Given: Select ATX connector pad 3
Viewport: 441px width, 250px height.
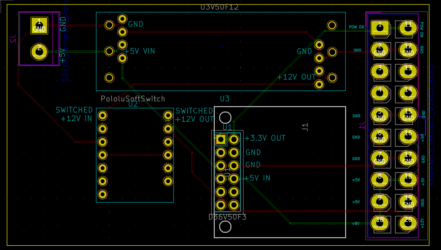Looking at the screenshot, I should pos(380,71).
